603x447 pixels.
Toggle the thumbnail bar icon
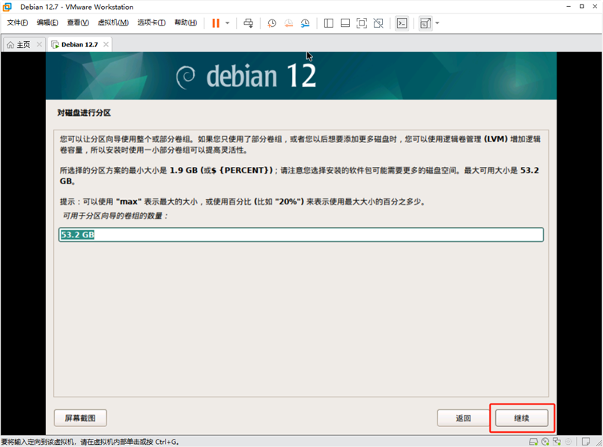pos(345,23)
